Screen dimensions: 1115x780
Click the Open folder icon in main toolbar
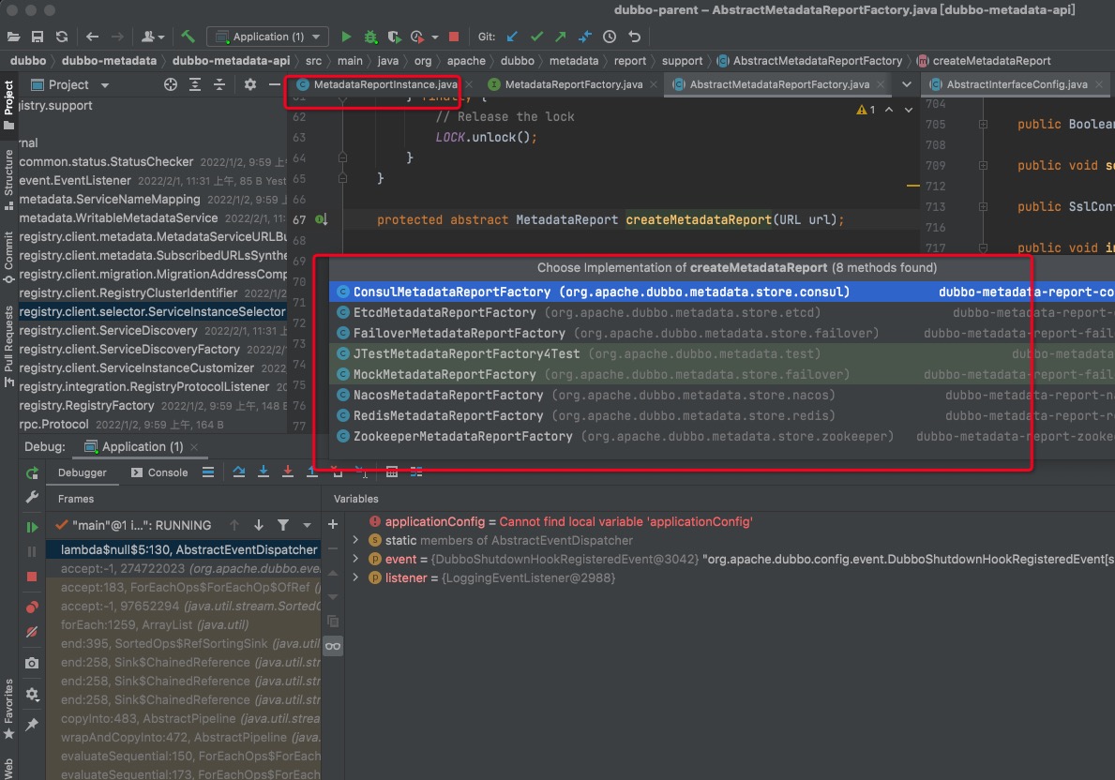(x=13, y=37)
